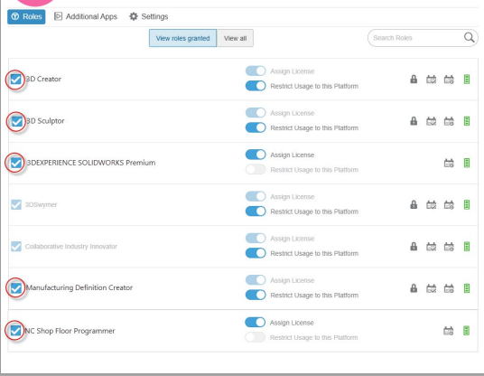Click calendar-clock icon in NC Shop Floor Programmer row

point(449,331)
